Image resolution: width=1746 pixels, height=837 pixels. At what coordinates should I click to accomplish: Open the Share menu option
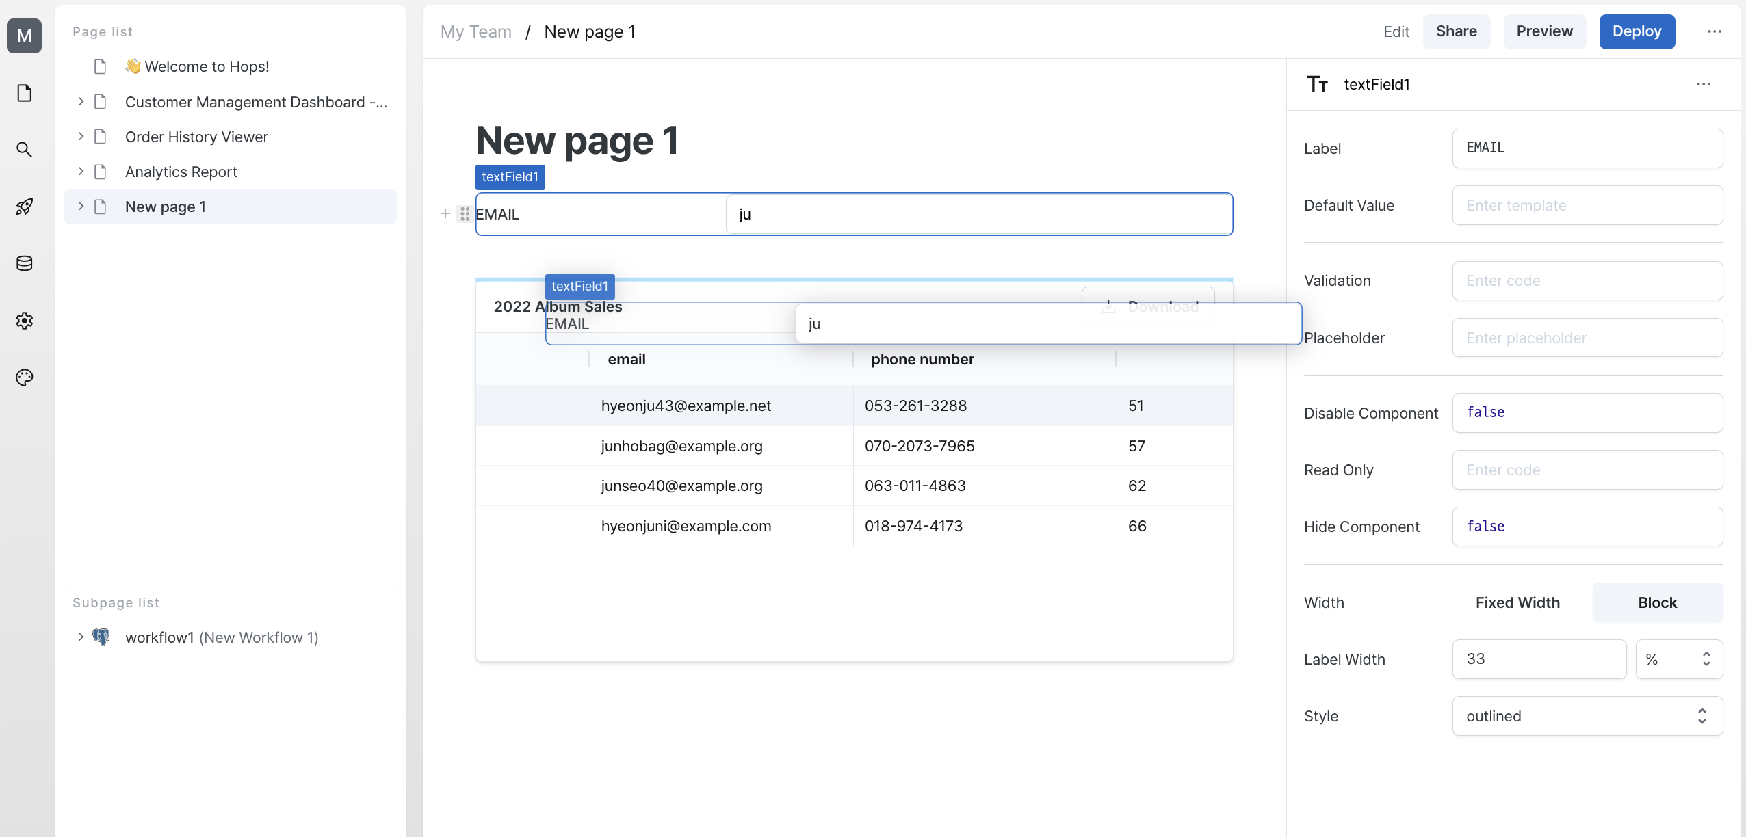(1455, 31)
